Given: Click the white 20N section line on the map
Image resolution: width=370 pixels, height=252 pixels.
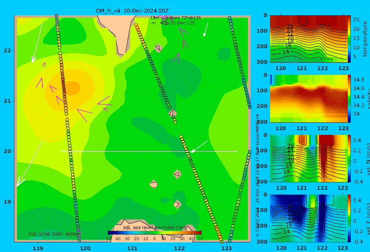Looking at the screenshot, I should [149, 151].
